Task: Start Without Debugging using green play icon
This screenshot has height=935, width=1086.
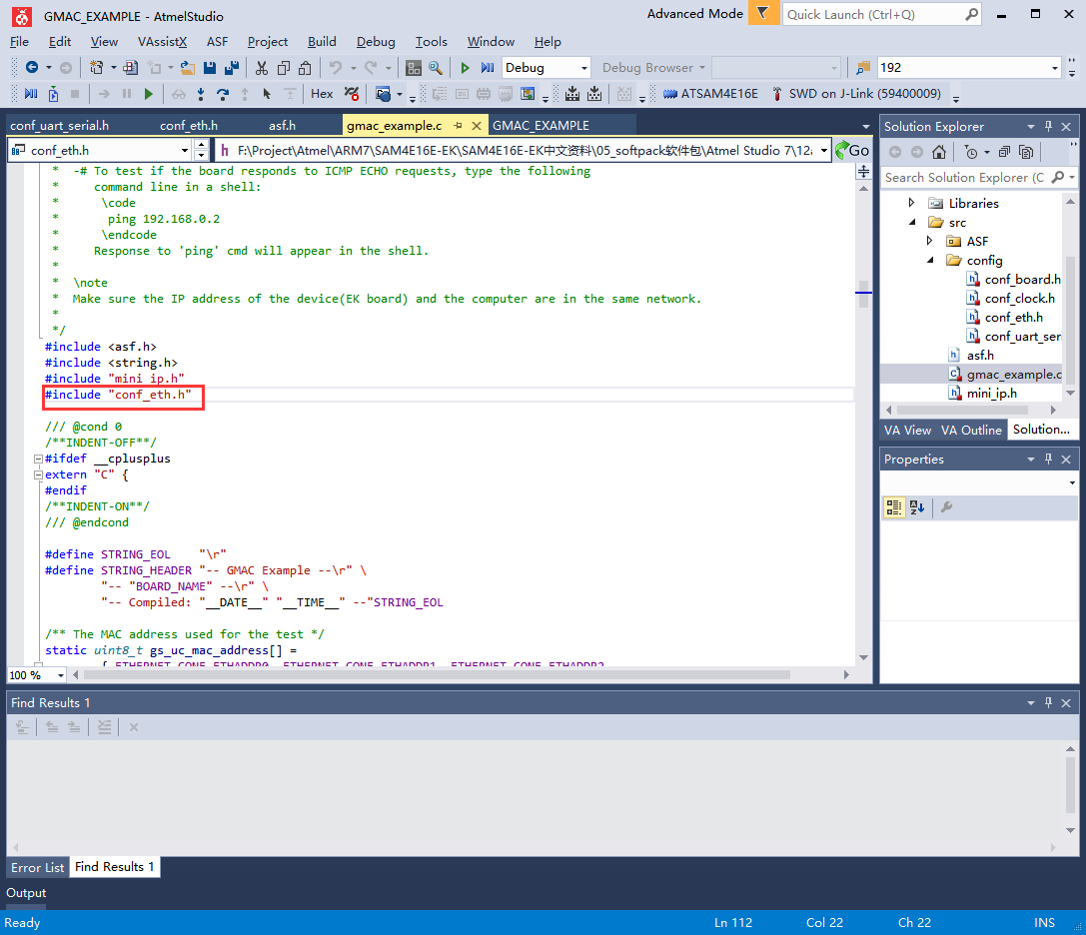Action: [466, 67]
